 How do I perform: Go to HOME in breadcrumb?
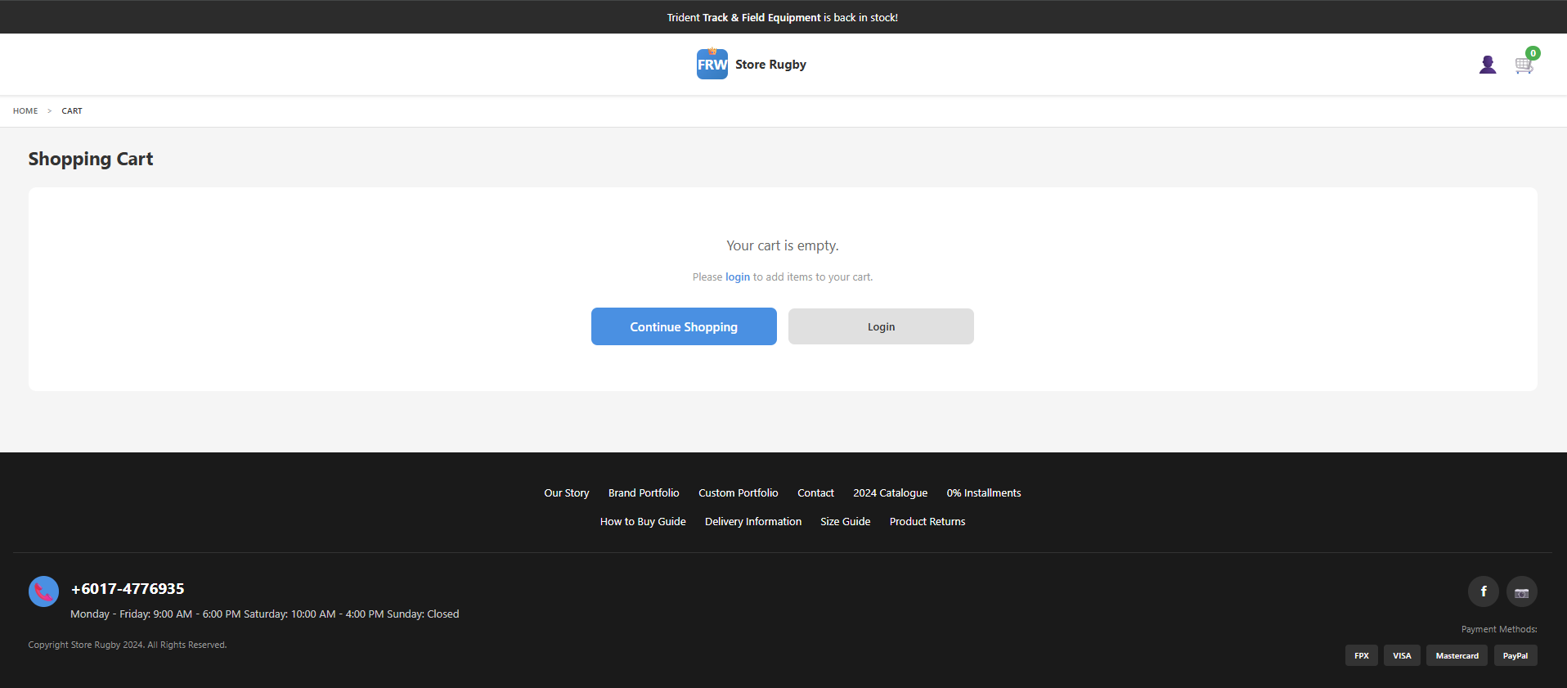(x=25, y=111)
